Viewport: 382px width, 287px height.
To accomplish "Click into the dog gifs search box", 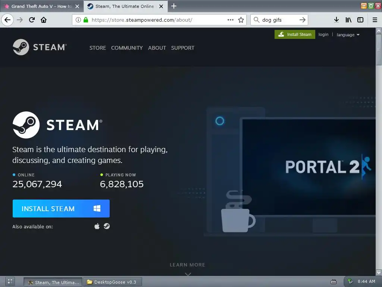I will pos(279,20).
